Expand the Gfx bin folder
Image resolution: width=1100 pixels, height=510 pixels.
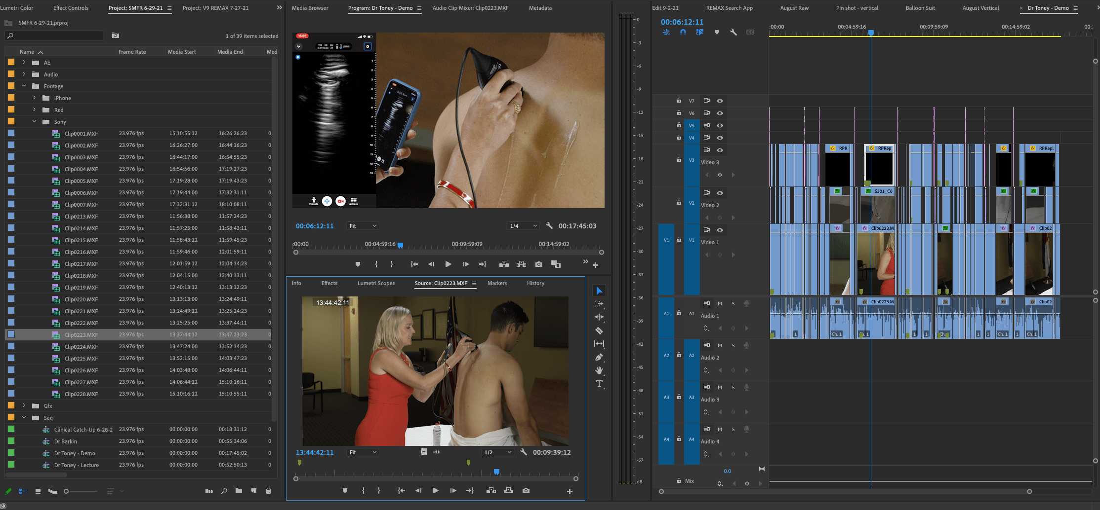(24, 405)
